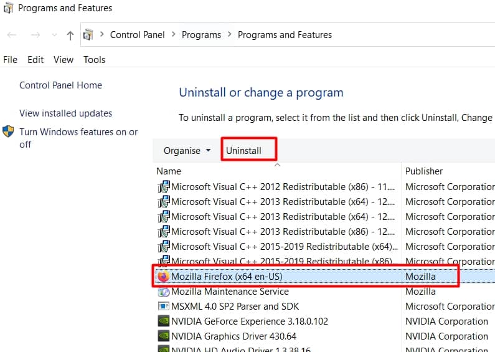Image resolution: width=495 pixels, height=352 pixels.
Task: Click icon of Visual C++ 2013 Redistributable (x86)
Action: pos(164,232)
